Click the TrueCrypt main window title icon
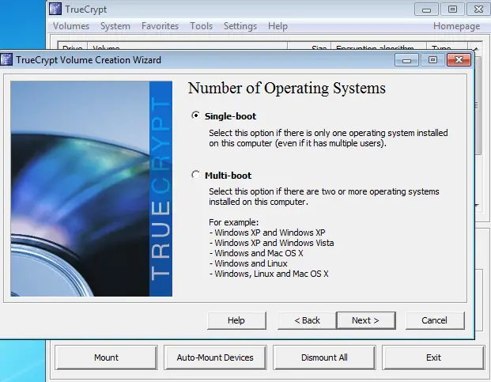Screen dimensions: 491x382 tap(55, 9)
